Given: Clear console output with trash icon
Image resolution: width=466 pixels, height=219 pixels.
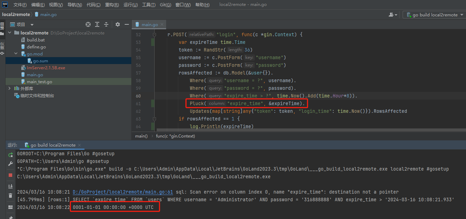Looking at the screenshot, I should (10, 196).
